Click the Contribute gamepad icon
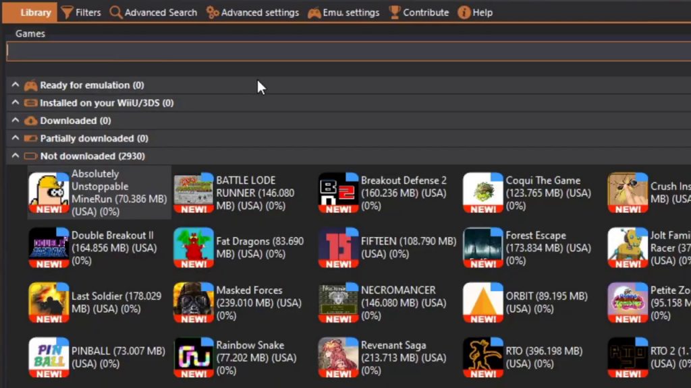The width and height of the screenshot is (691, 388). (393, 12)
